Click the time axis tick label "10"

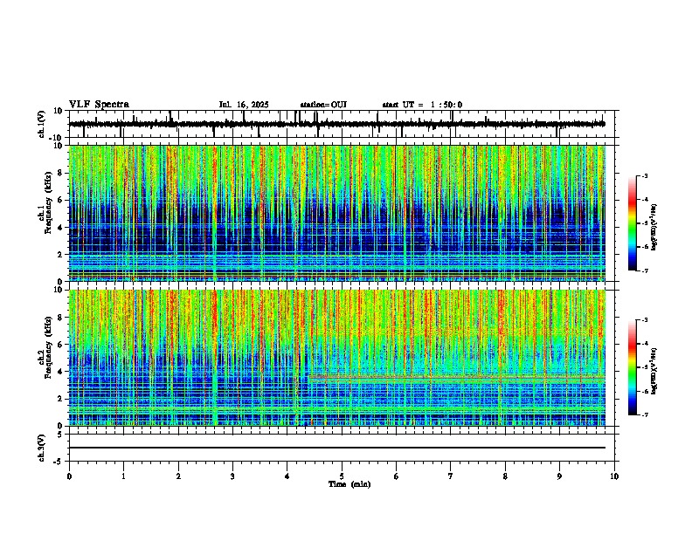click(614, 476)
